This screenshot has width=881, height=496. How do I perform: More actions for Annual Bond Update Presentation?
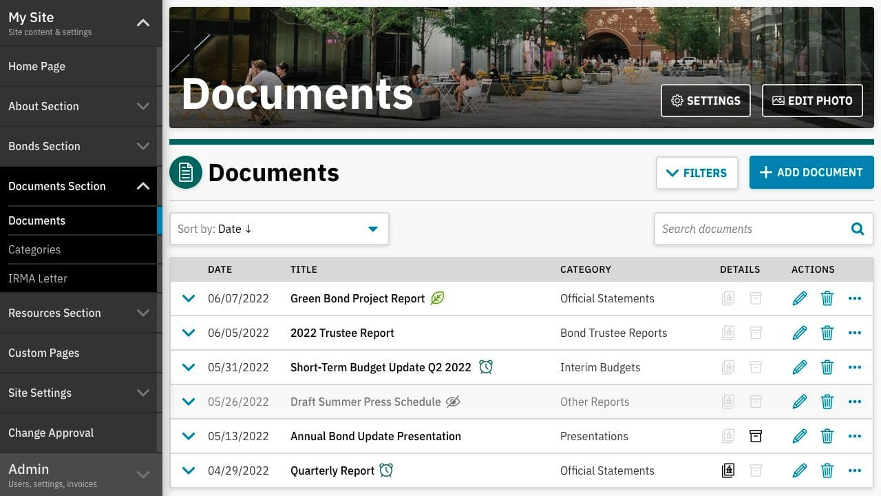pos(855,436)
